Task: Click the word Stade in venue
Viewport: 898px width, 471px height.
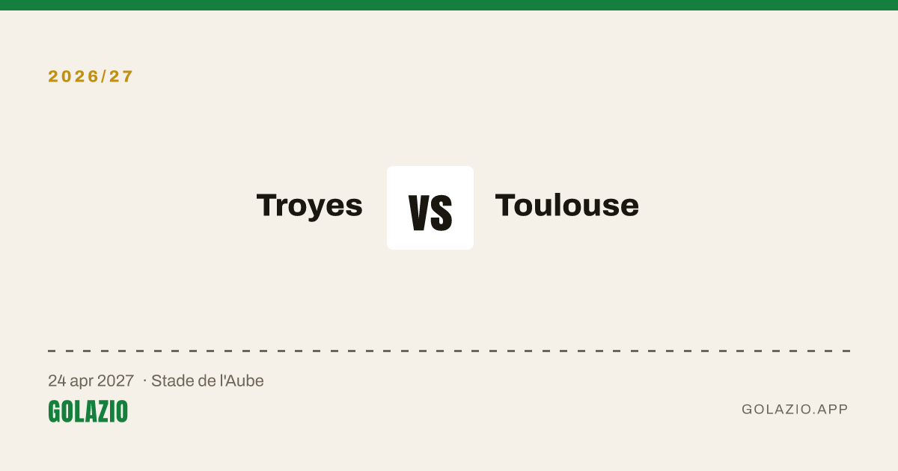Action: [170, 381]
